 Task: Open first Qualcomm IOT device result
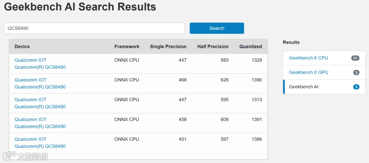point(30,60)
